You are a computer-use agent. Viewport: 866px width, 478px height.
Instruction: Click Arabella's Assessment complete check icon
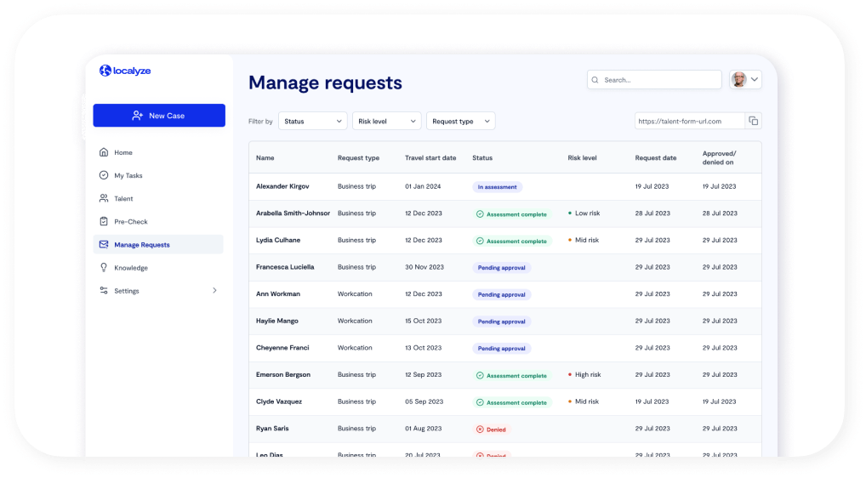480,214
